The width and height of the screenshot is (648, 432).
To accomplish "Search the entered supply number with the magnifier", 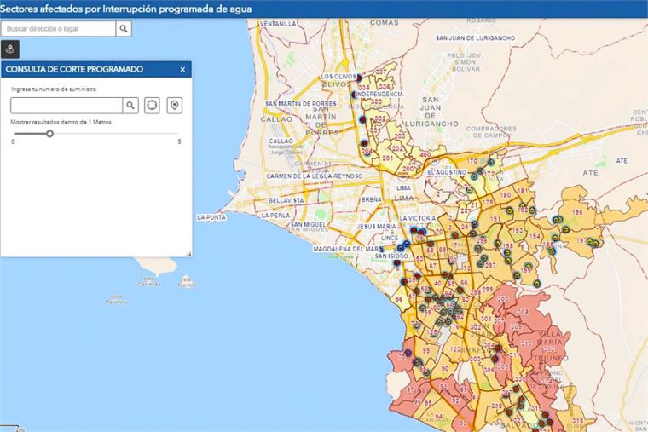I will point(130,106).
